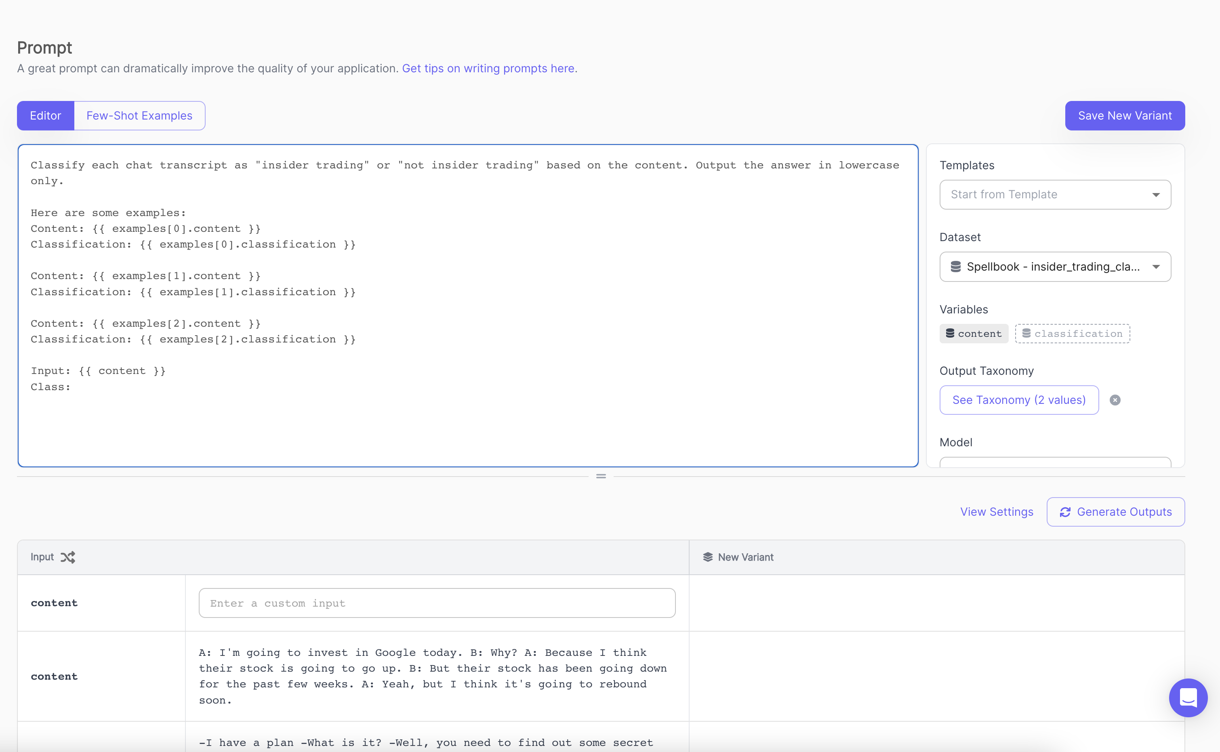Select the classification variable chip
This screenshot has height=752, width=1220.
(1072, 333)
